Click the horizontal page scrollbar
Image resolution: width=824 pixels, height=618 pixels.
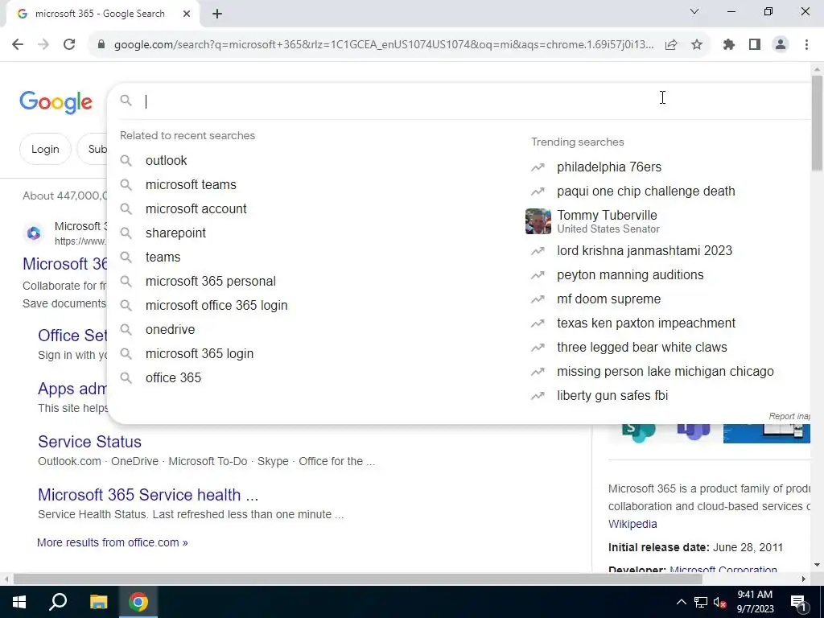point(357,579)
